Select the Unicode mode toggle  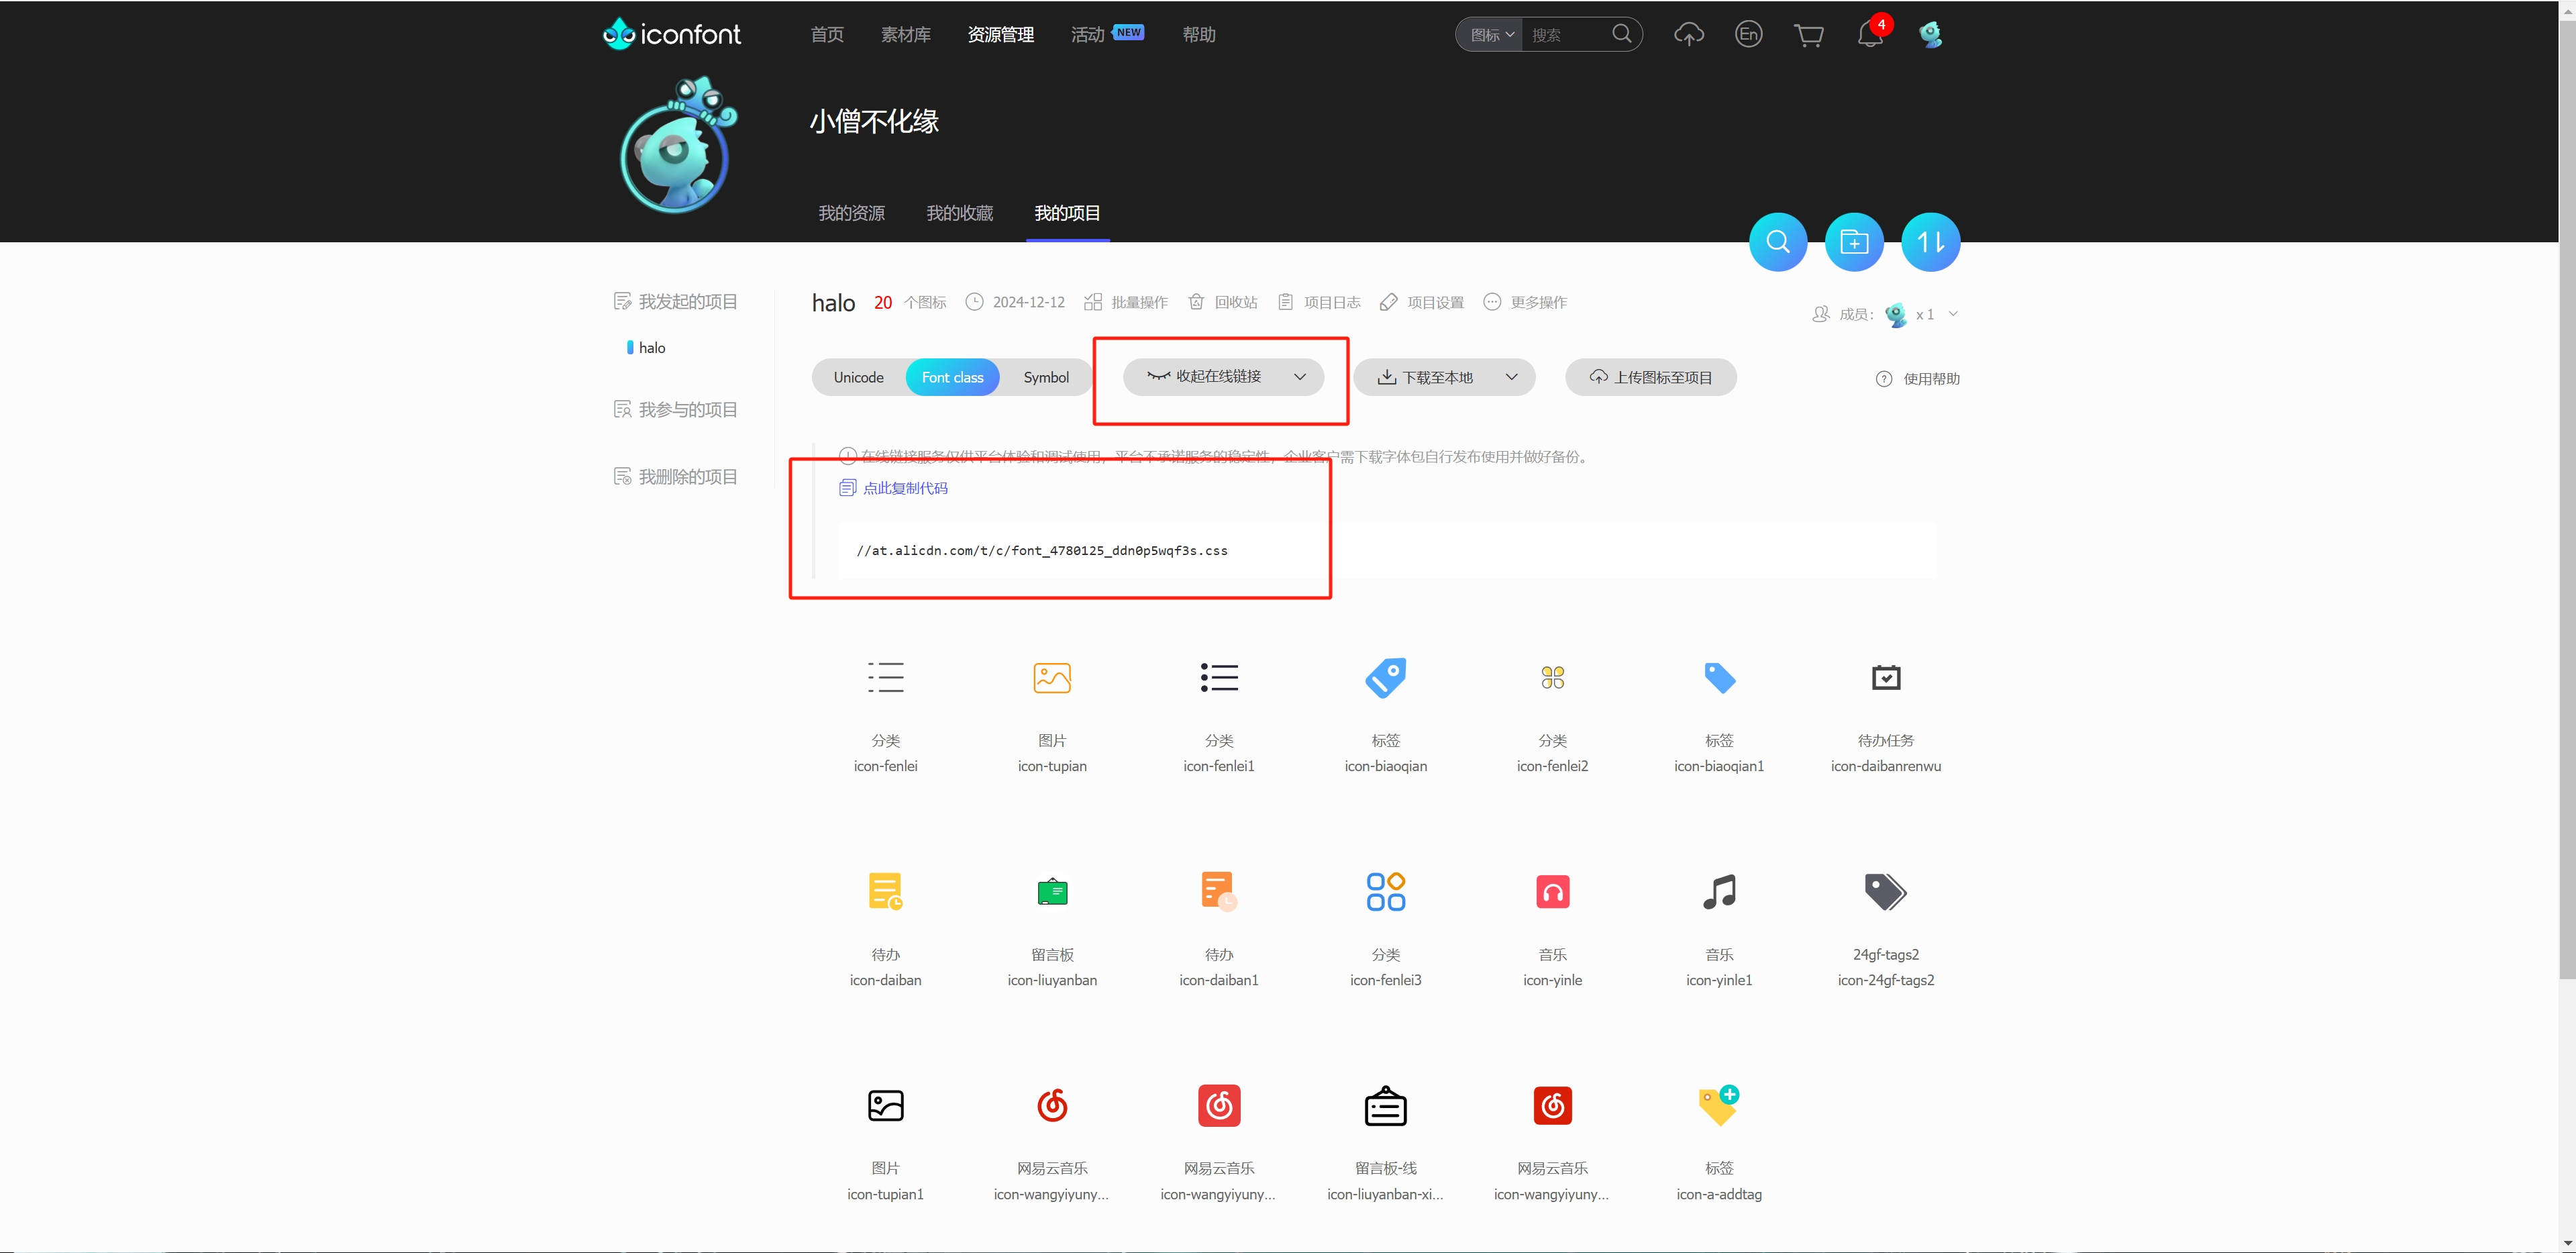[x=858, y=377]
